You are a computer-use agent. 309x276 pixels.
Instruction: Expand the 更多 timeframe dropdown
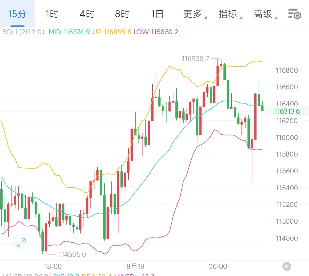point(195,14)
